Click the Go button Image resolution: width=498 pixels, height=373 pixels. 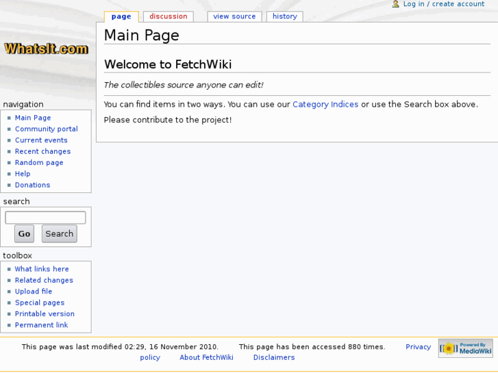(x=24, y=233)
